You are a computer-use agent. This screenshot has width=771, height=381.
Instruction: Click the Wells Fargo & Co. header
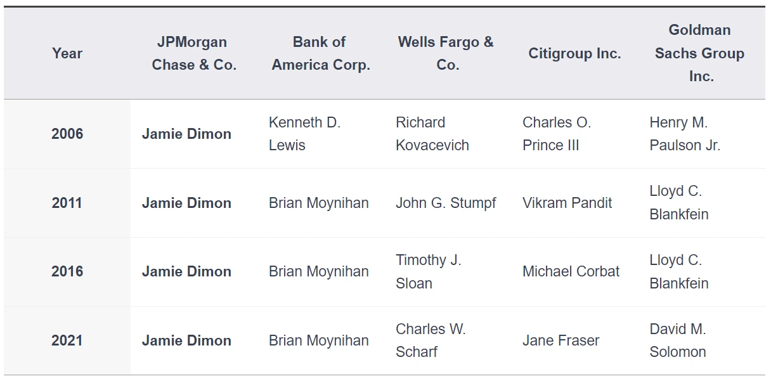tap(446, 53)
